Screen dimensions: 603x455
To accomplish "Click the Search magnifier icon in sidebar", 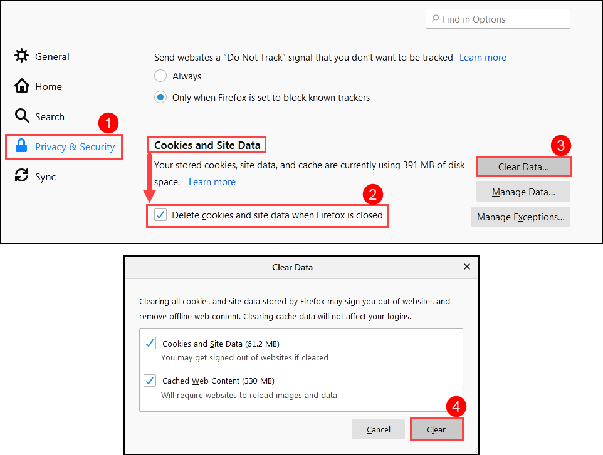I will [x=22, y=116].
